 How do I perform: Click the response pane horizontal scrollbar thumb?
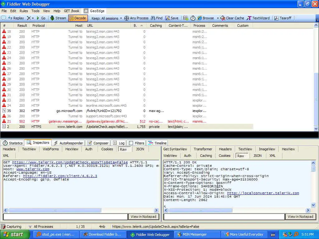pyautogui.click(x=200, y=210)
